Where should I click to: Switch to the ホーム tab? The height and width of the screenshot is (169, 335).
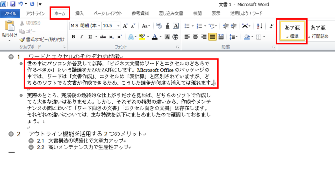coord(60,13)
